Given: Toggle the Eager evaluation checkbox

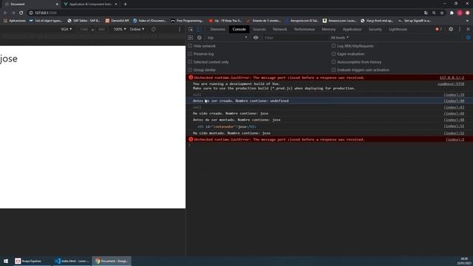Looking at the screenshot, I should point(333,54).
